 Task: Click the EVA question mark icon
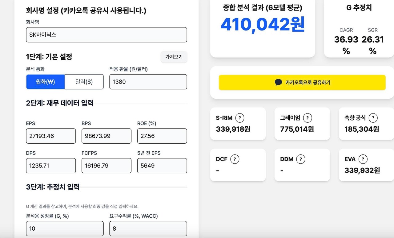coord(364,159)
